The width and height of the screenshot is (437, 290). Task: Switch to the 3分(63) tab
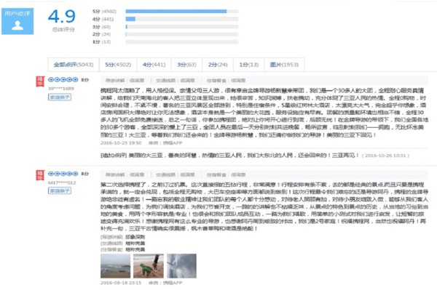coord(186,65)
